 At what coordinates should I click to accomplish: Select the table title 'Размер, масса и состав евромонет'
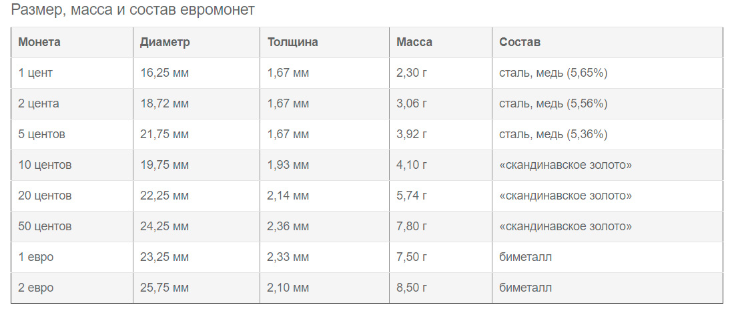pos(133,11)
